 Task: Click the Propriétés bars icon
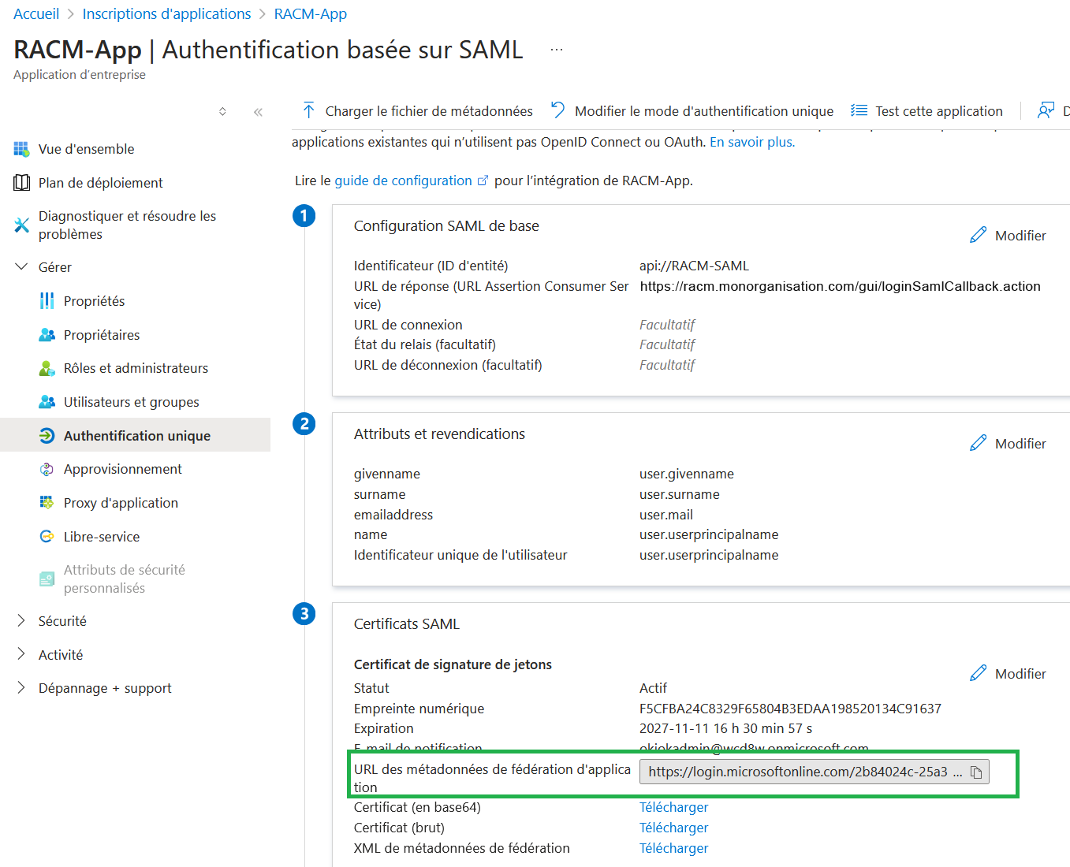(47, 301)
